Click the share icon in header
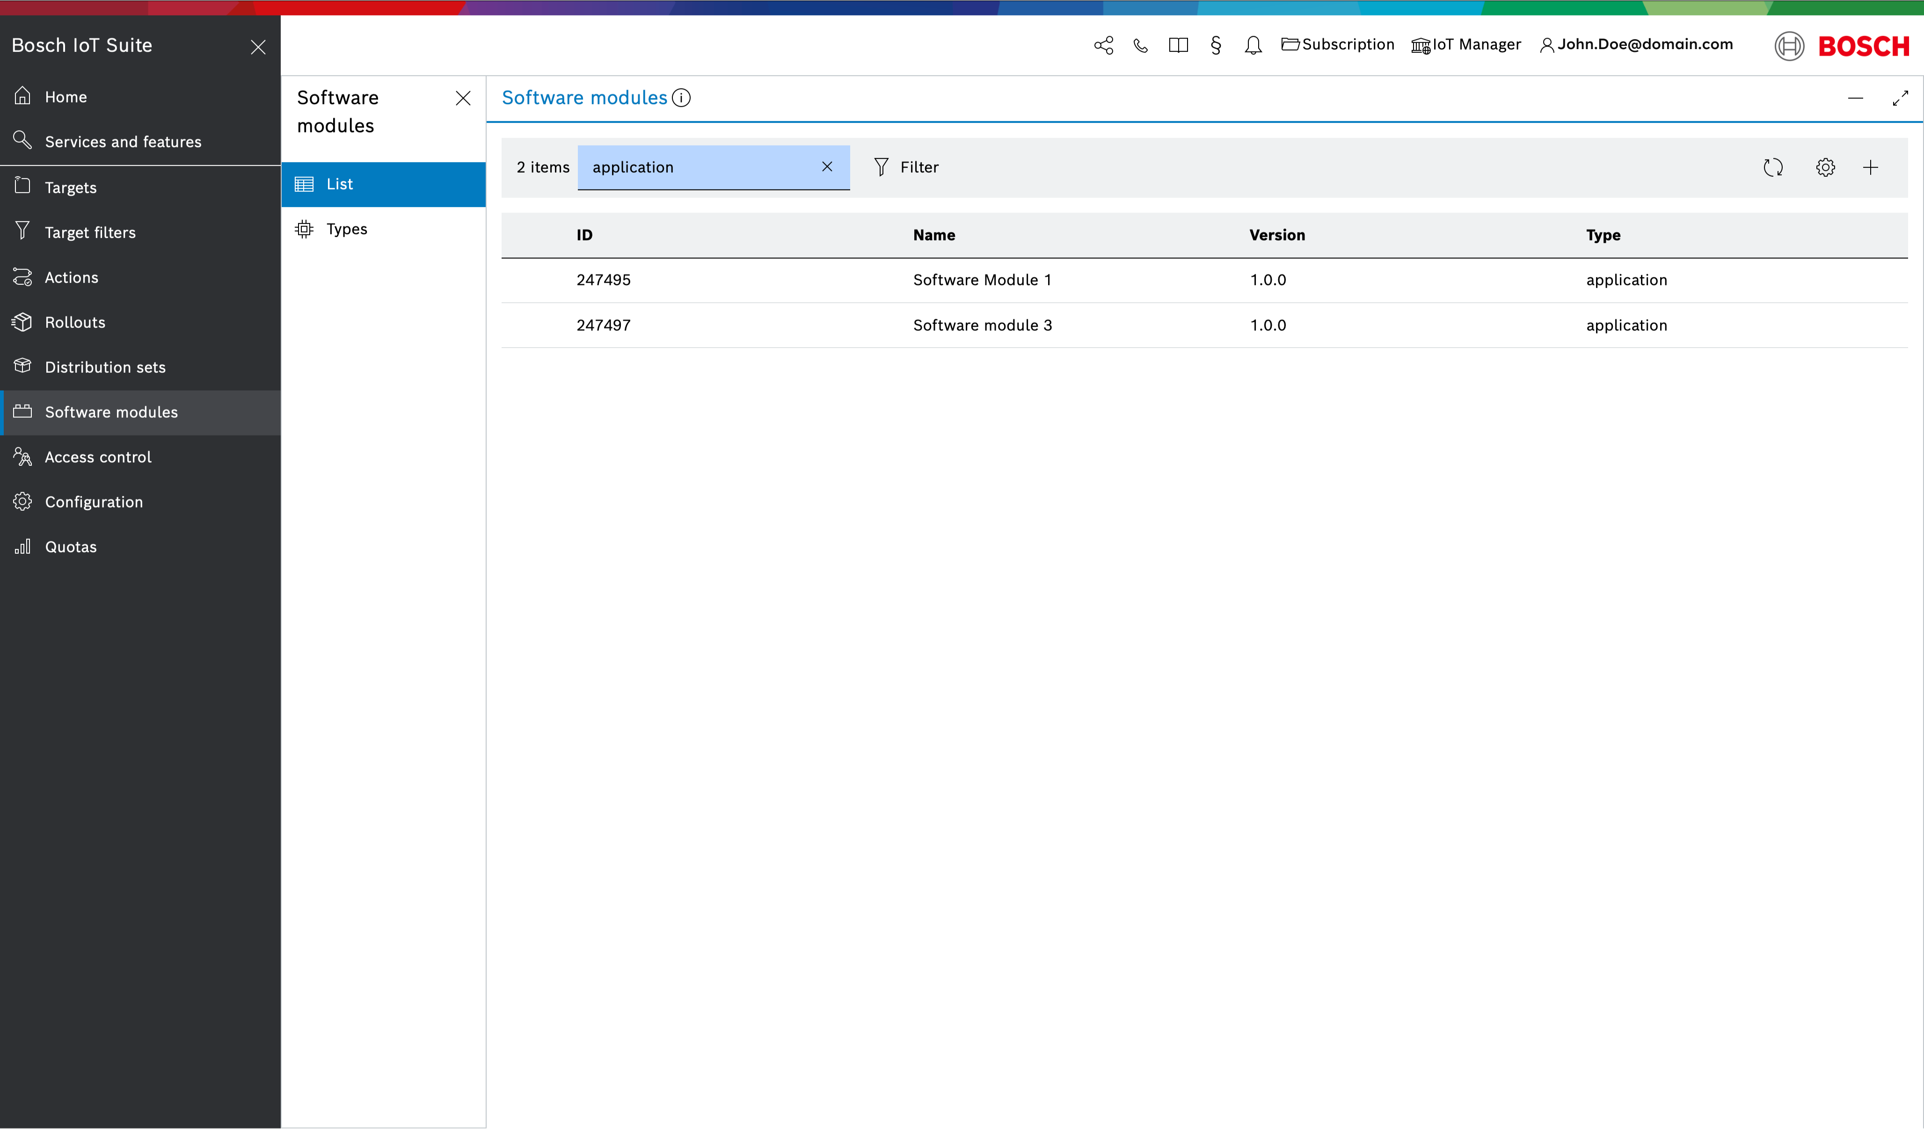Image resolution: width=1924 pixels, height=1129 pixels. pos(1103,45)
